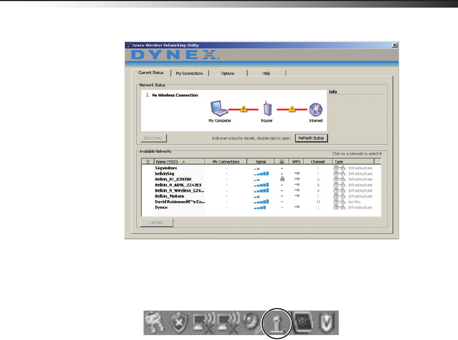458x340 pixels.
Task: Close the Dynex Wireless Networking Utility window
Action: tap(395, 45)
